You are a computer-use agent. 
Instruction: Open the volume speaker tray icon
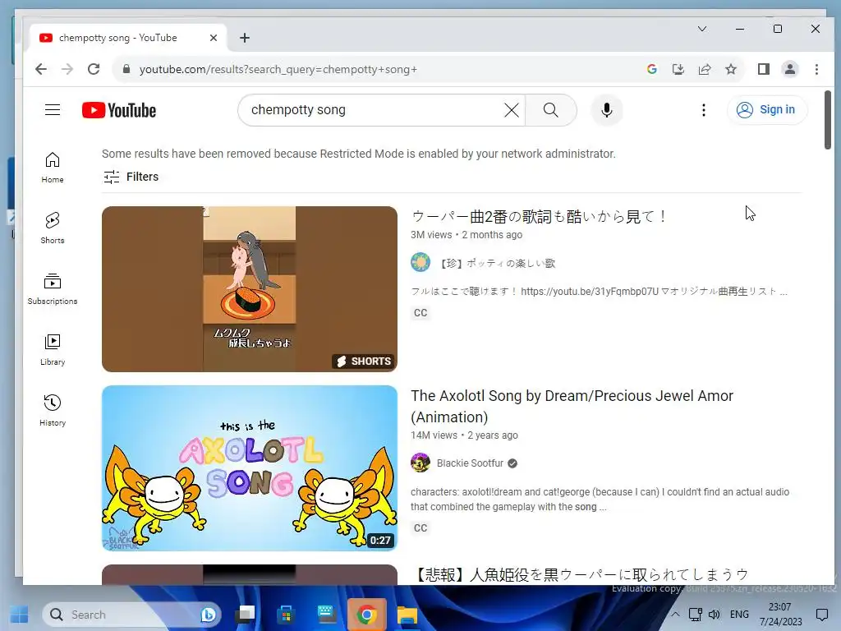[x=714, y=615]
